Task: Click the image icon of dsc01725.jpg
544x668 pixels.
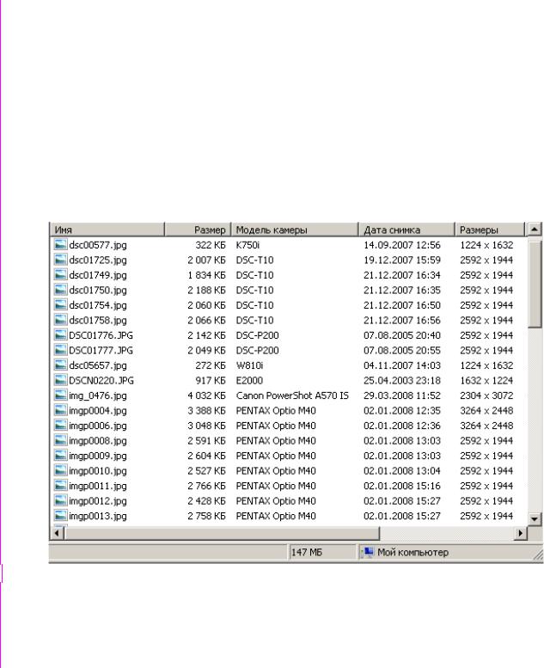Action: coord(60,260)
